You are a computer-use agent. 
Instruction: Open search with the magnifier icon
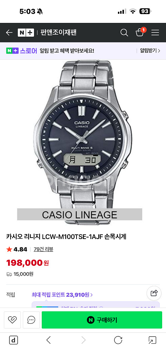click(x=124, y=33)
